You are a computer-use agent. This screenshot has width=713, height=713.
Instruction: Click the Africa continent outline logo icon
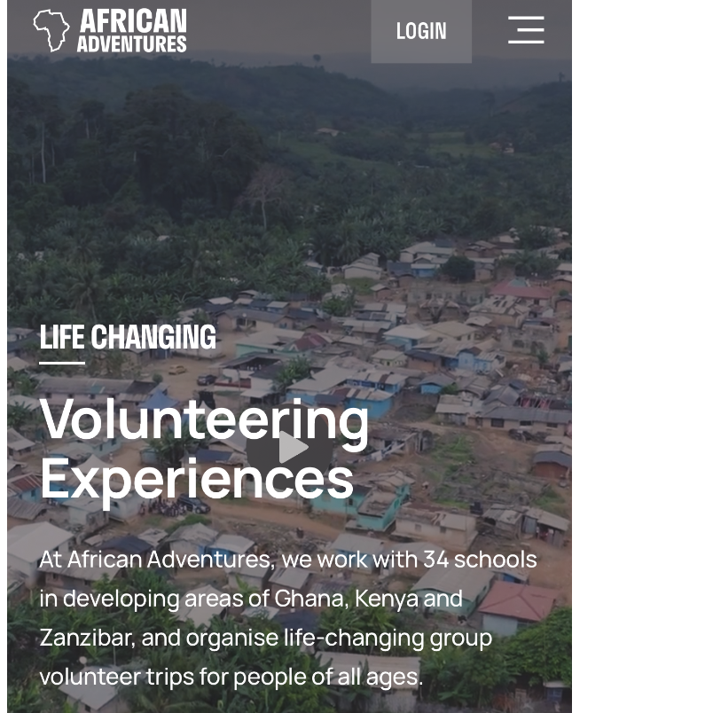51,30
